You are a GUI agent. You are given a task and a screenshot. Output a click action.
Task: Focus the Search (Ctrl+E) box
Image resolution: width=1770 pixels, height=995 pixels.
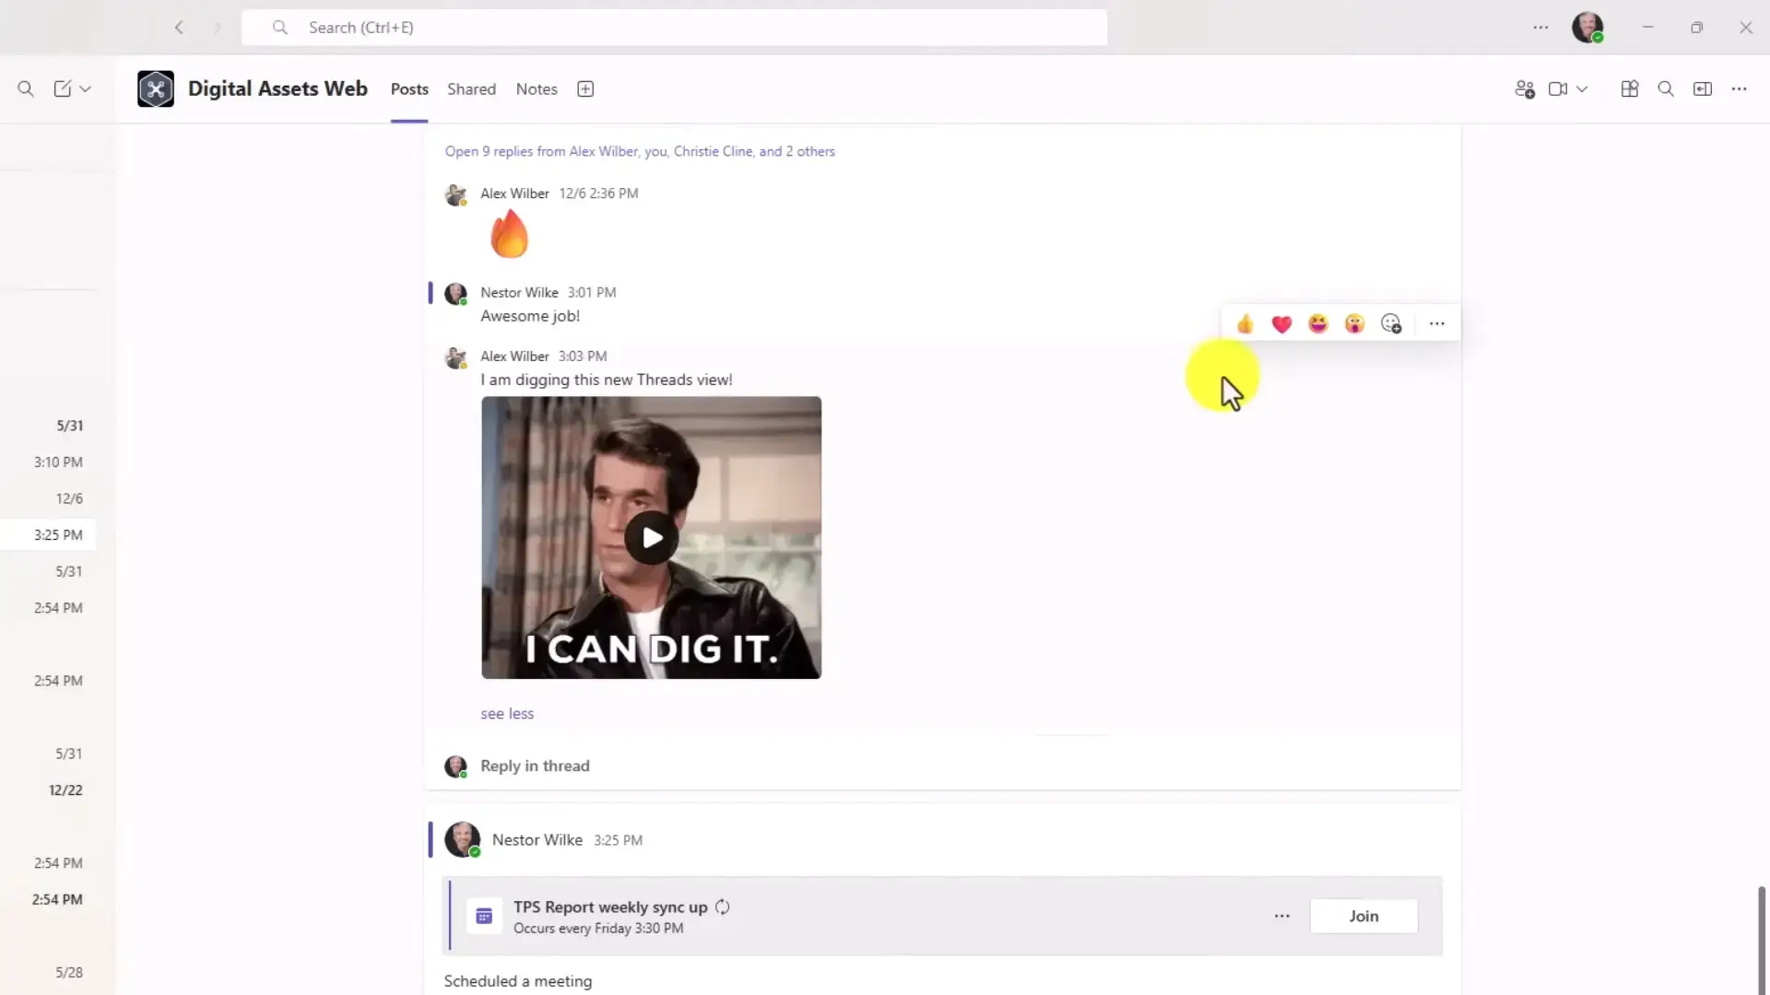click(674, 28)
